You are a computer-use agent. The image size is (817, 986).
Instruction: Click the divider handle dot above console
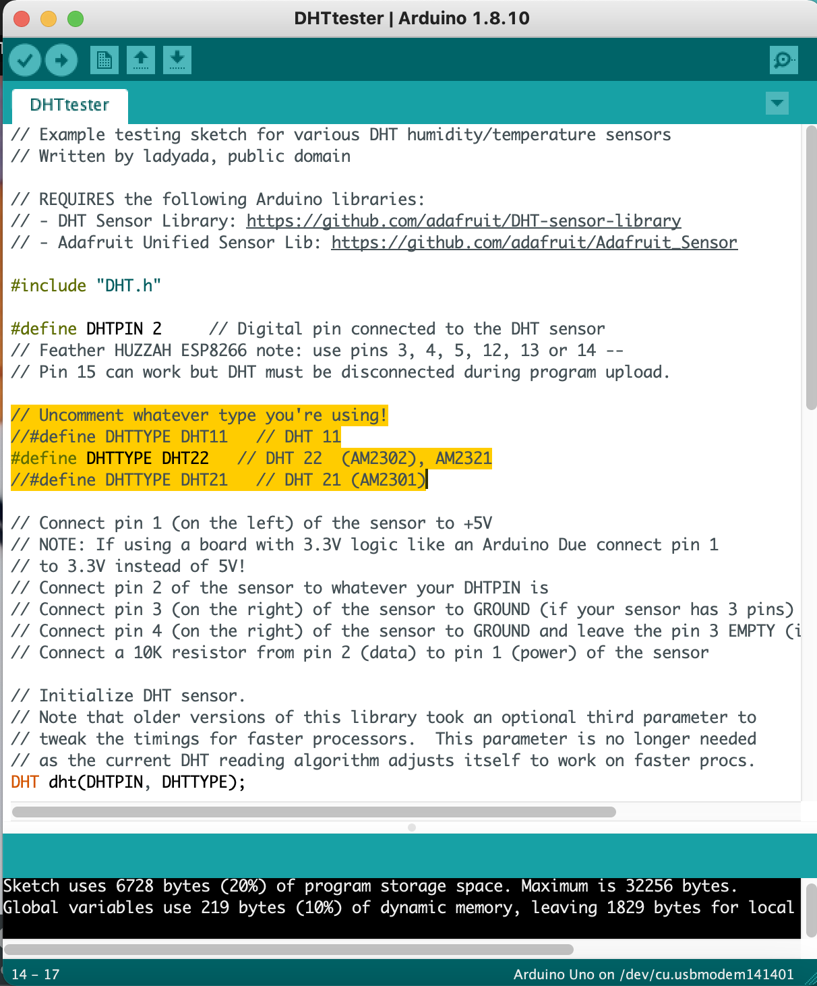click(412, 828)
